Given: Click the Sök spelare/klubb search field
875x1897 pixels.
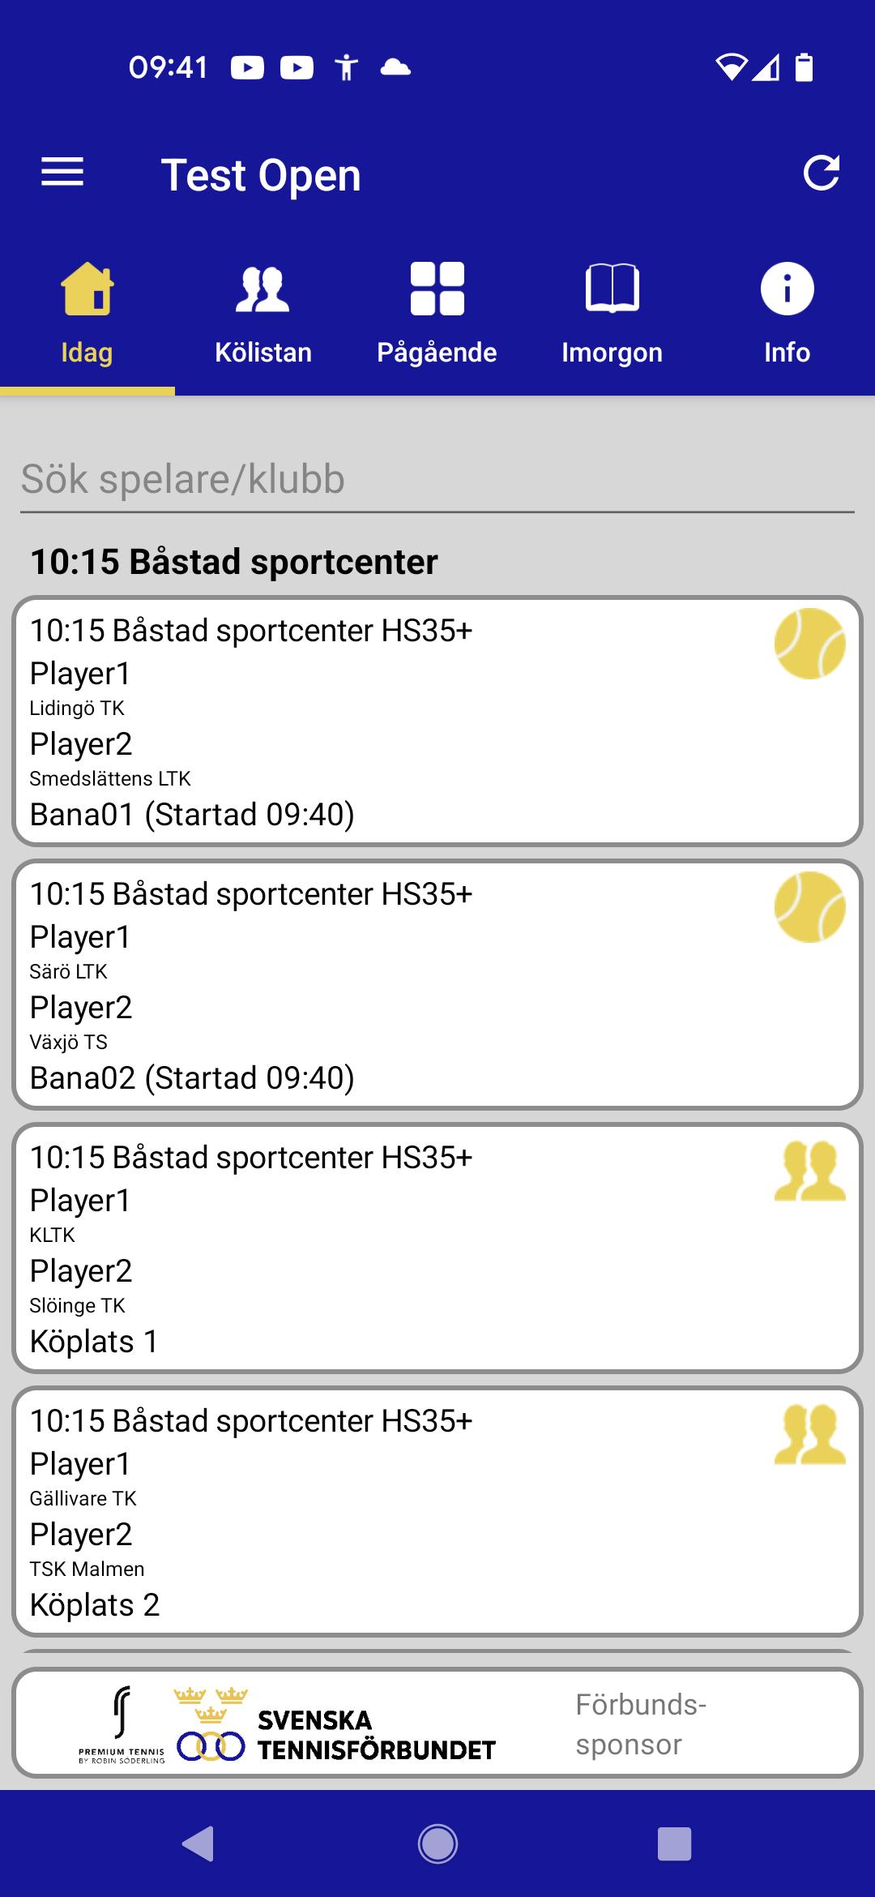Looking at the screenshot, I should click(437, 480).
